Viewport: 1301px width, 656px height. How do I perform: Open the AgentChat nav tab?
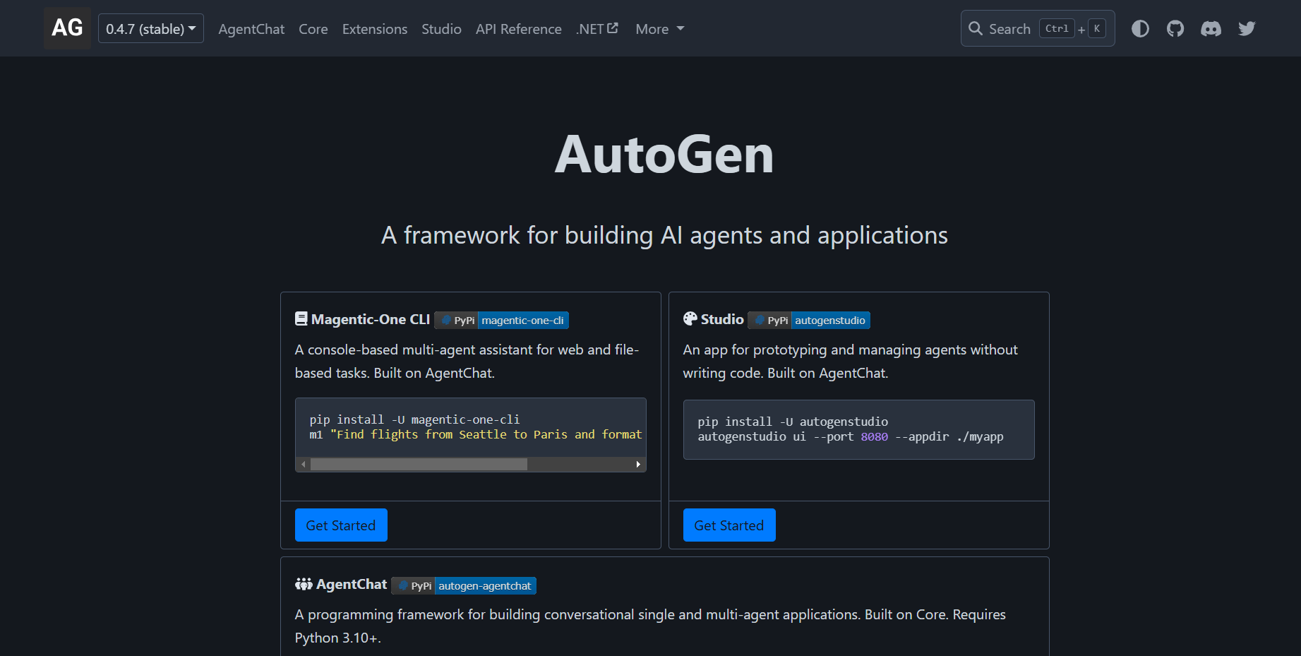tap(251, 29)
